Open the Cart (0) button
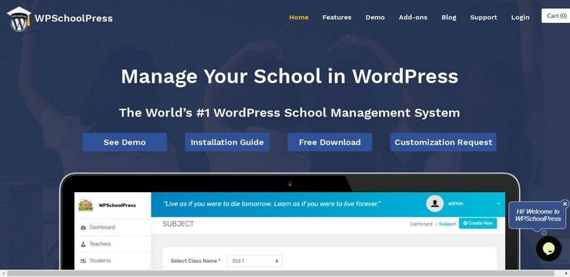Image resolution: width=570 pixels, height=277 pixels. click(556, 16)
